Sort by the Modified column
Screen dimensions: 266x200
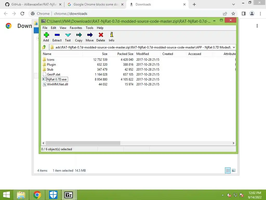click(148, 54)
